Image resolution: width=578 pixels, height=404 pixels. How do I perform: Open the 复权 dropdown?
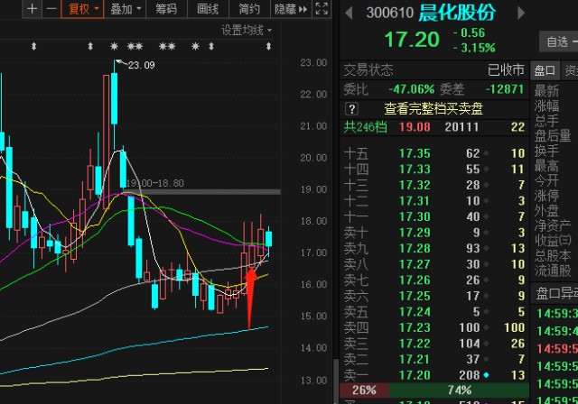coord(83,8)
